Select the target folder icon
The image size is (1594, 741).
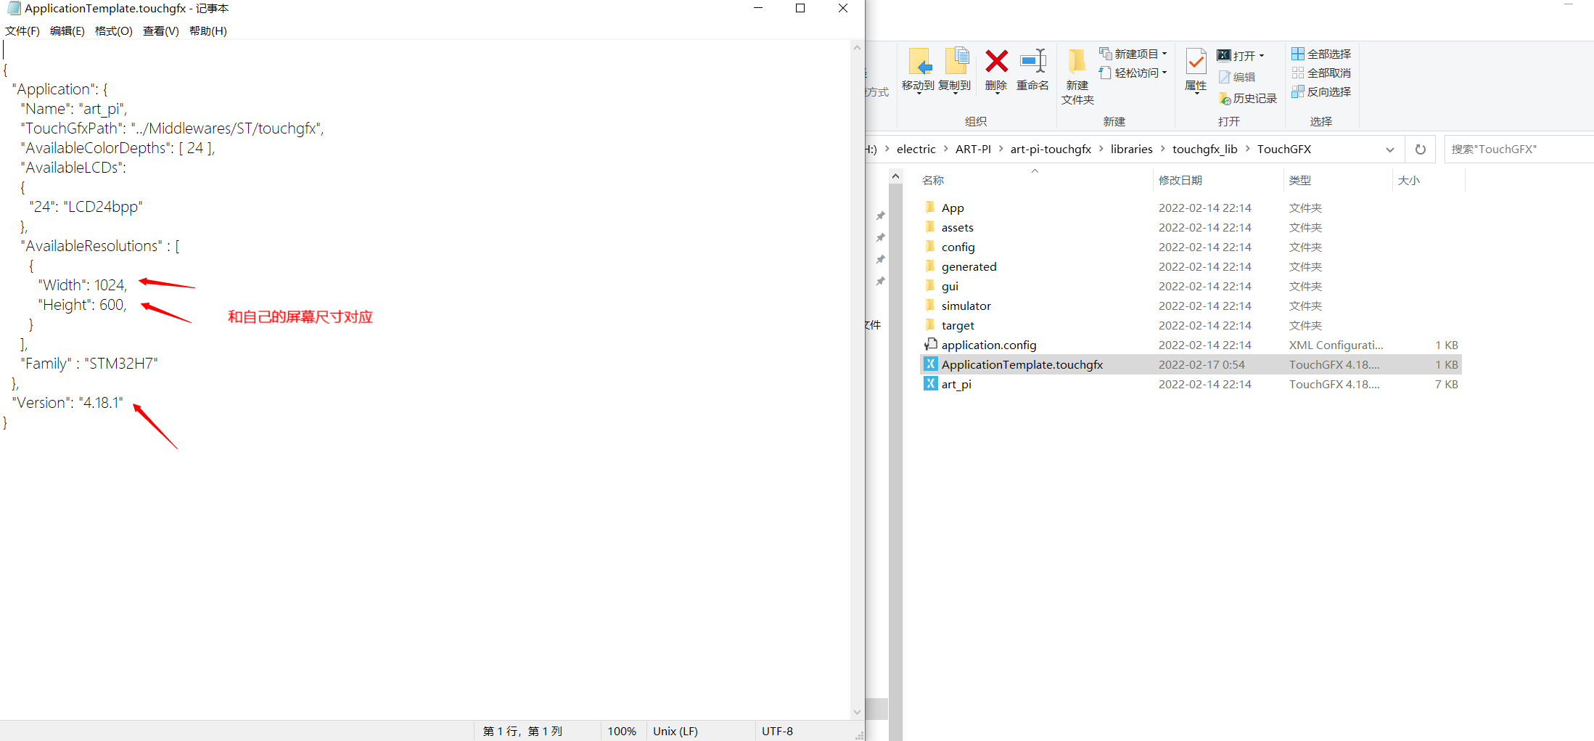[x=930, y=325]
